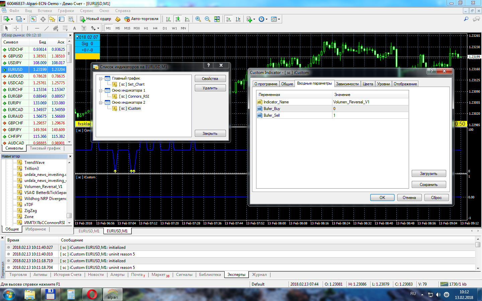482x301 pixels.
Task: Open the Журнал terminal tab
Action: point(259,275)
